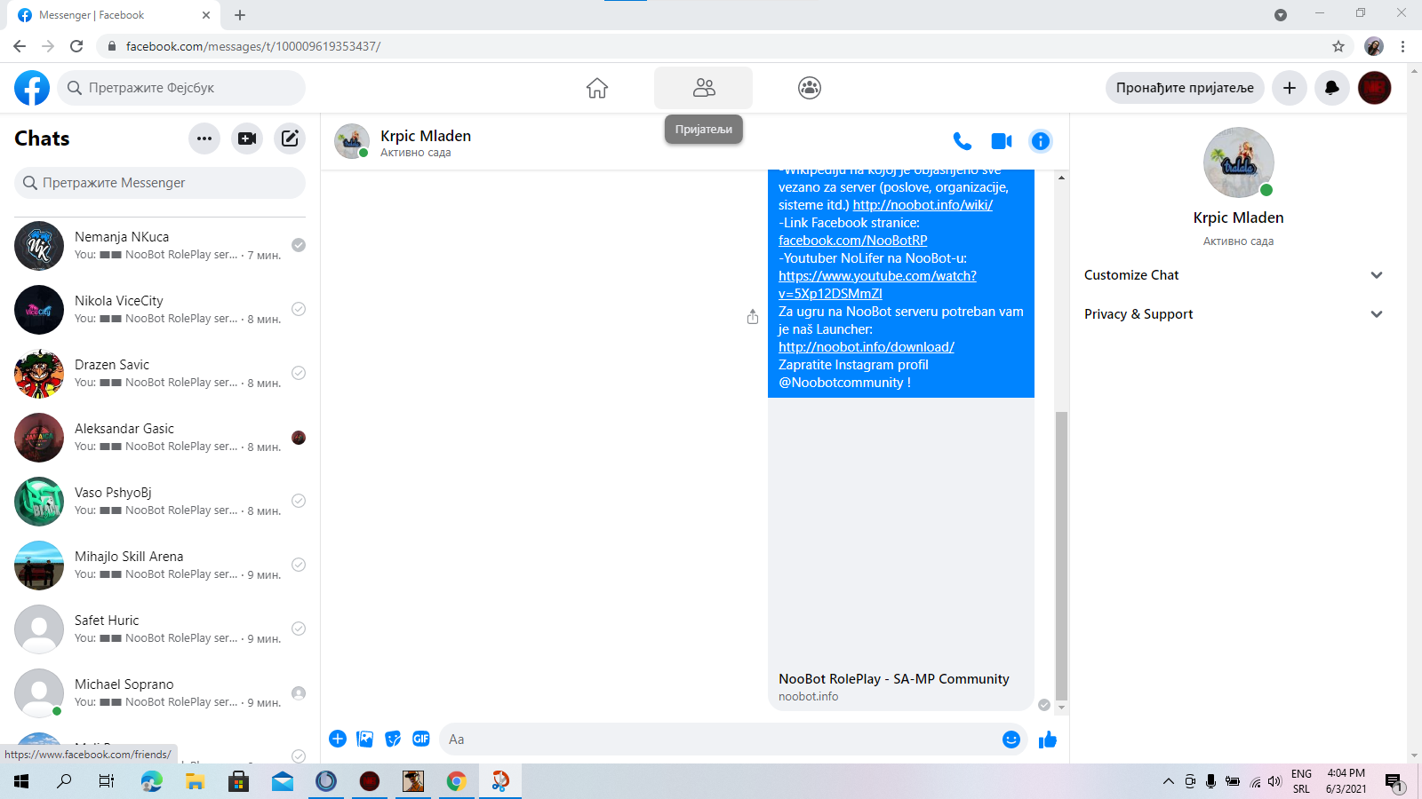Viewport: 1422px width, 799px height.
Task: Go to Home feed icon
Action: pyautogui.click(x=597, y=88)
